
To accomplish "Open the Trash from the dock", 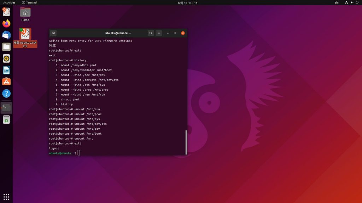I will 6,120.
